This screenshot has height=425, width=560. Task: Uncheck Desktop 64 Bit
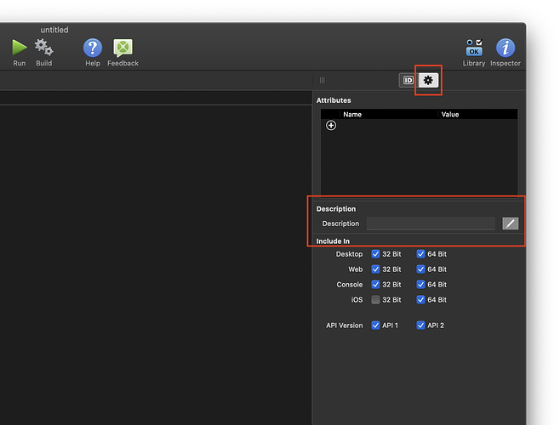pyautogui.click(x=420, y=254)
